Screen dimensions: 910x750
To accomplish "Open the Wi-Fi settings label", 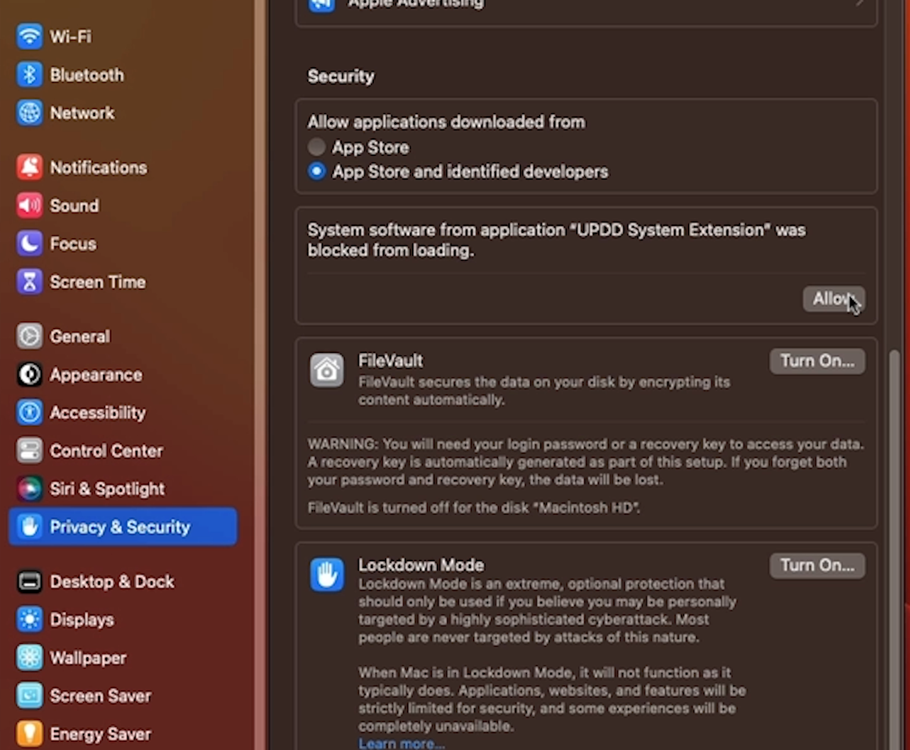I will pos(71,37).
